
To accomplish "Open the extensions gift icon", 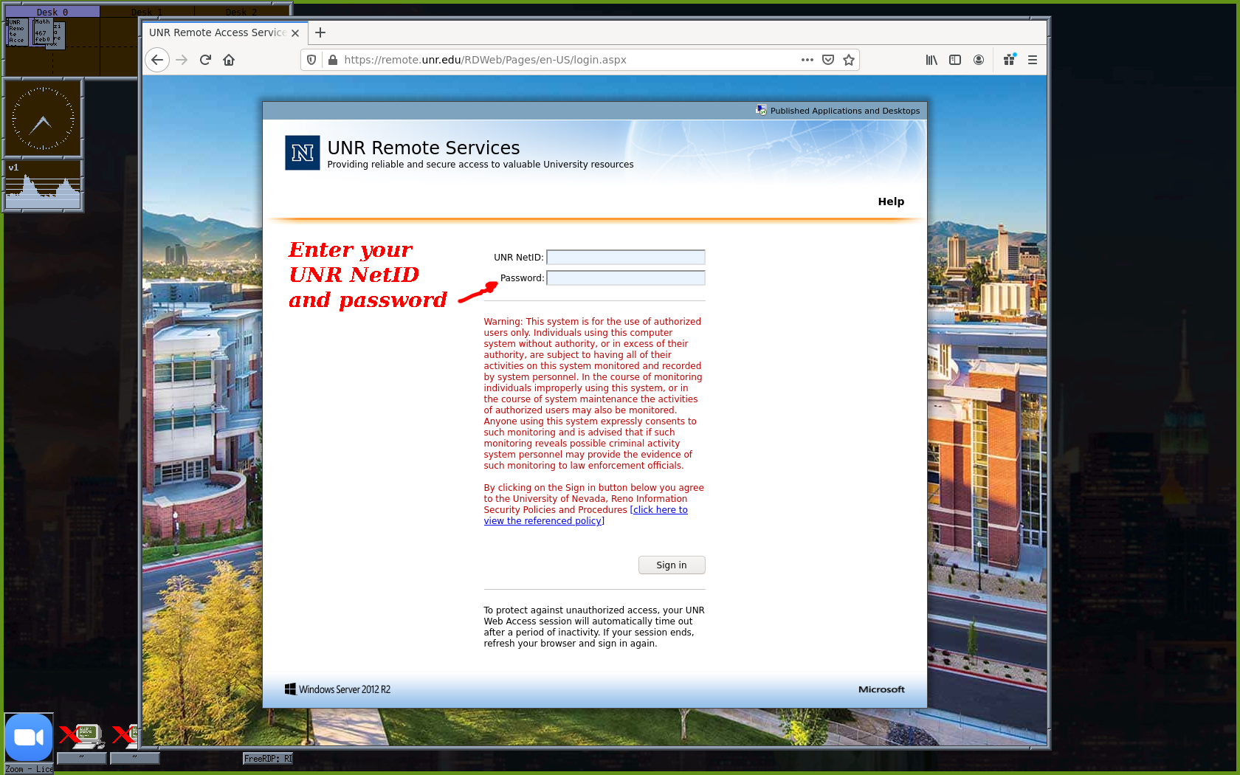I will pyautogui.click(x=1009, y=60).
